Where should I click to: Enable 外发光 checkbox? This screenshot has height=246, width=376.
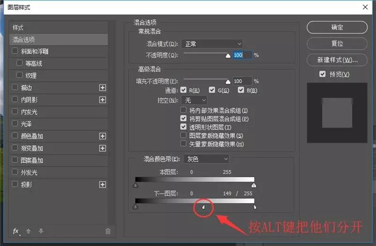pyautogui.click(x=15, y=172)
